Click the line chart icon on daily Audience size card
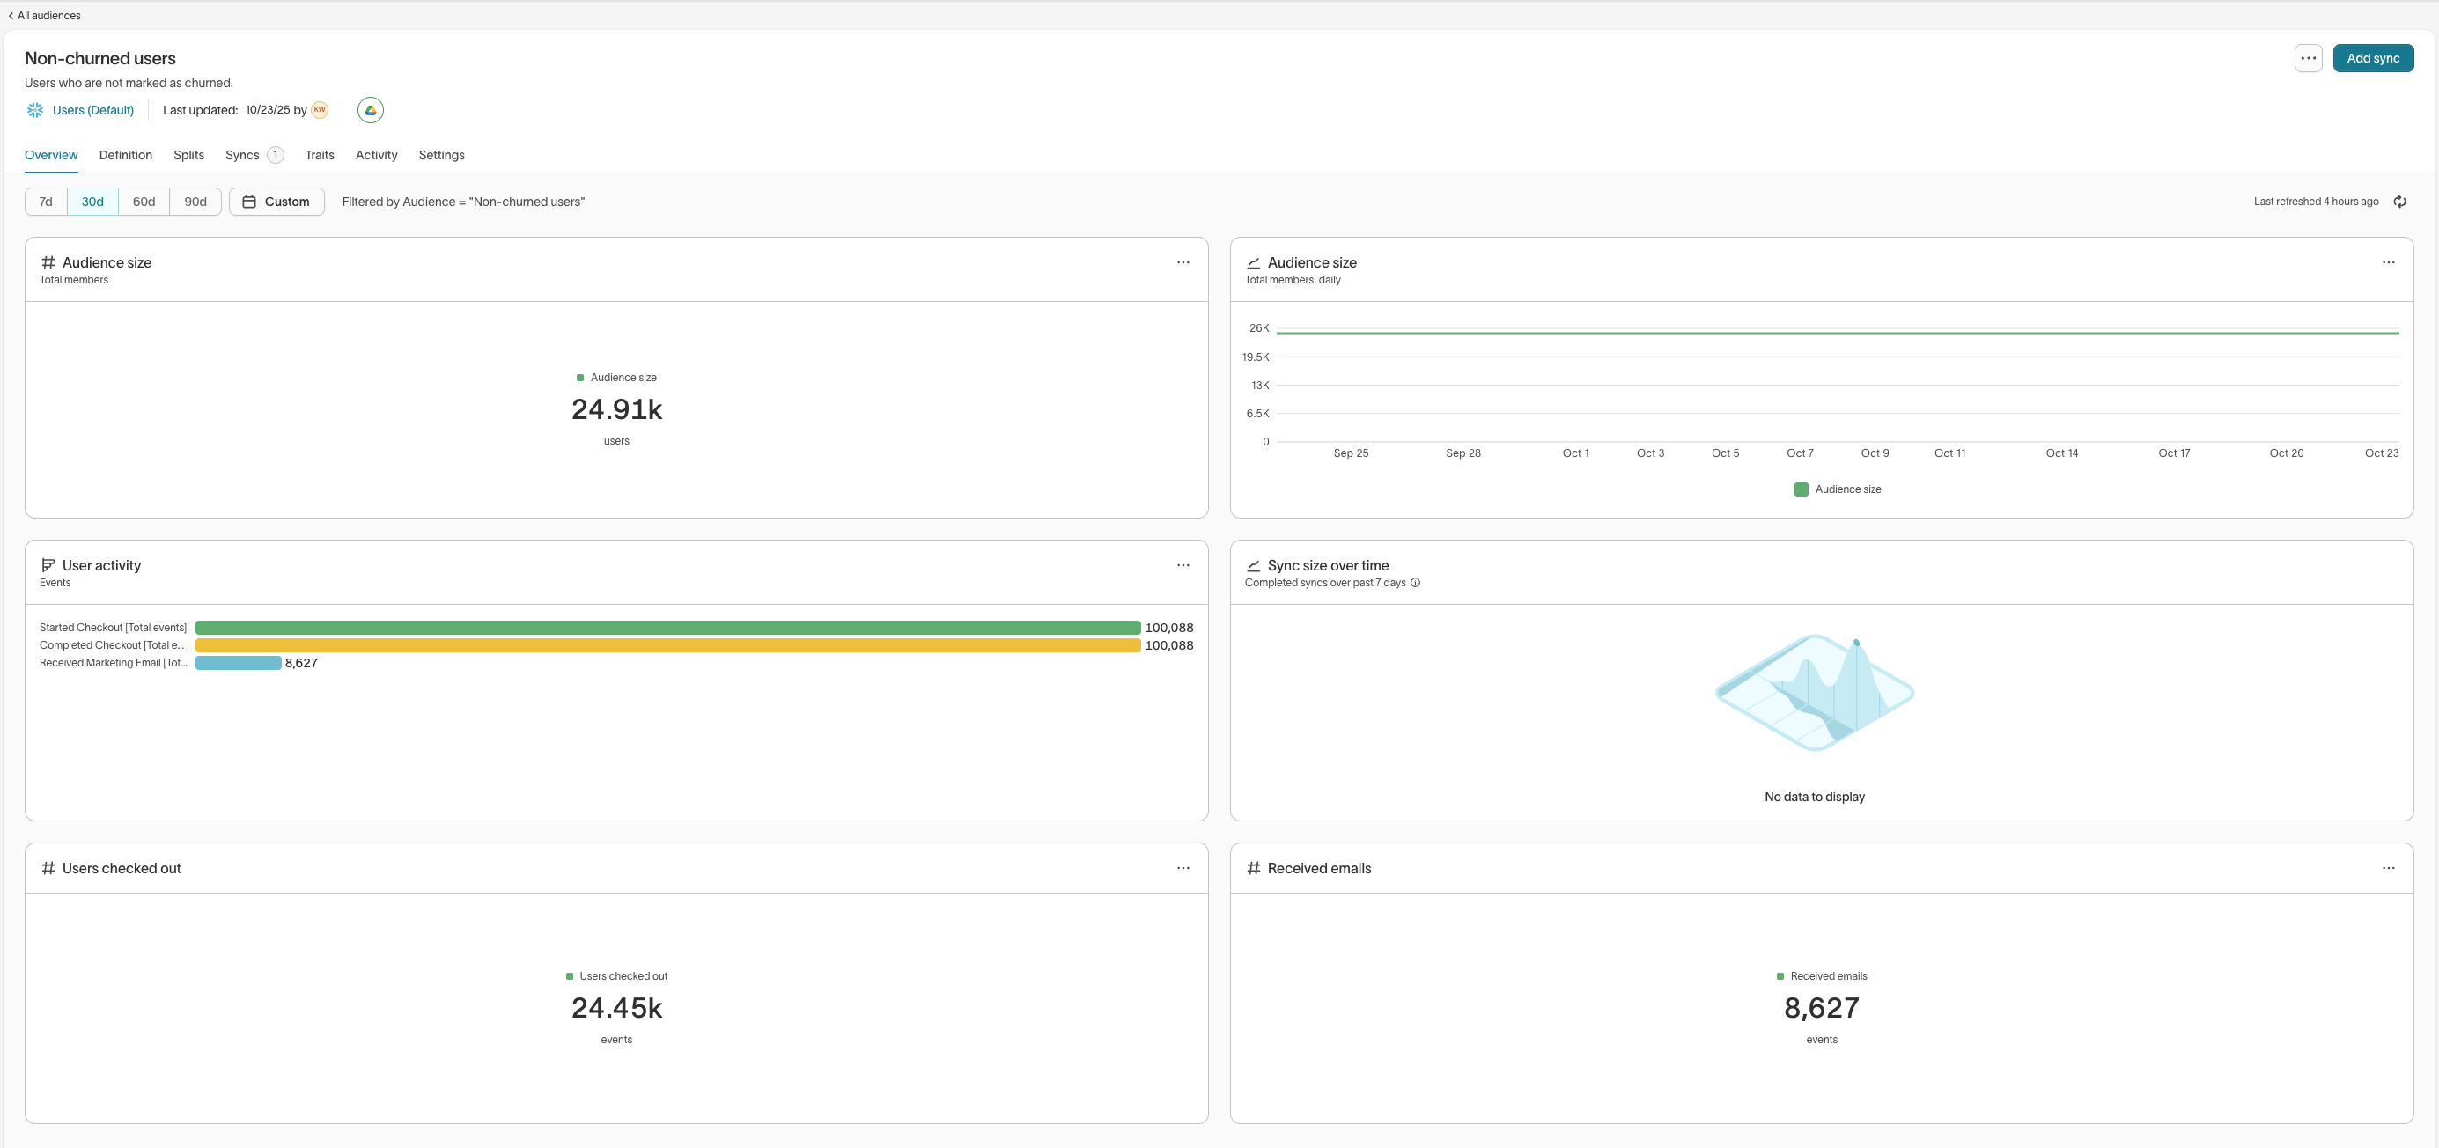 [1253, 262]
